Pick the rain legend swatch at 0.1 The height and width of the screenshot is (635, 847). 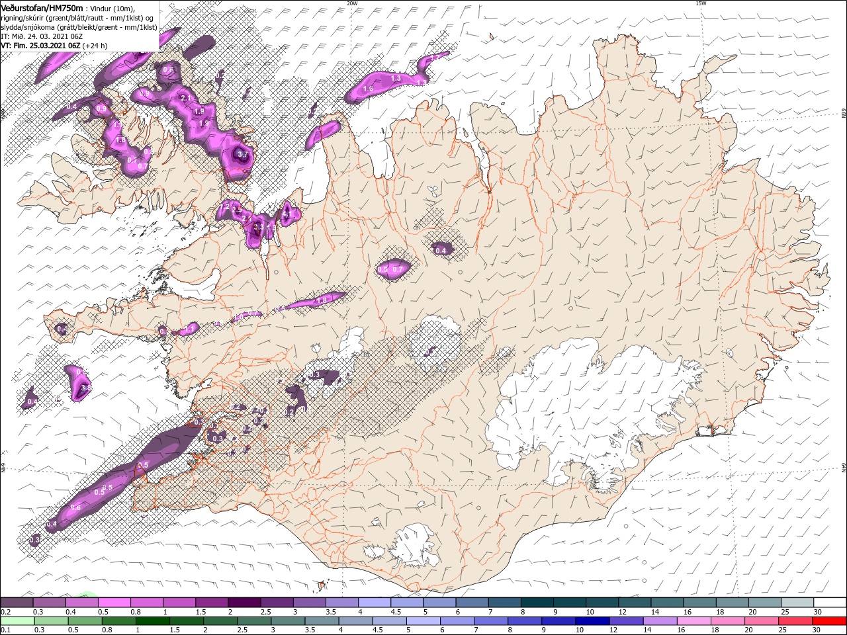click(17, 621)
